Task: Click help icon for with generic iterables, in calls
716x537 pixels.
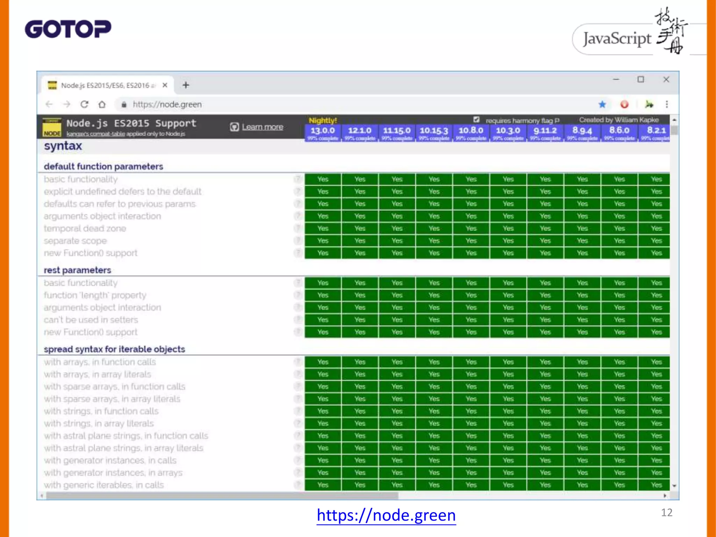Action: [x=298, y=485]
